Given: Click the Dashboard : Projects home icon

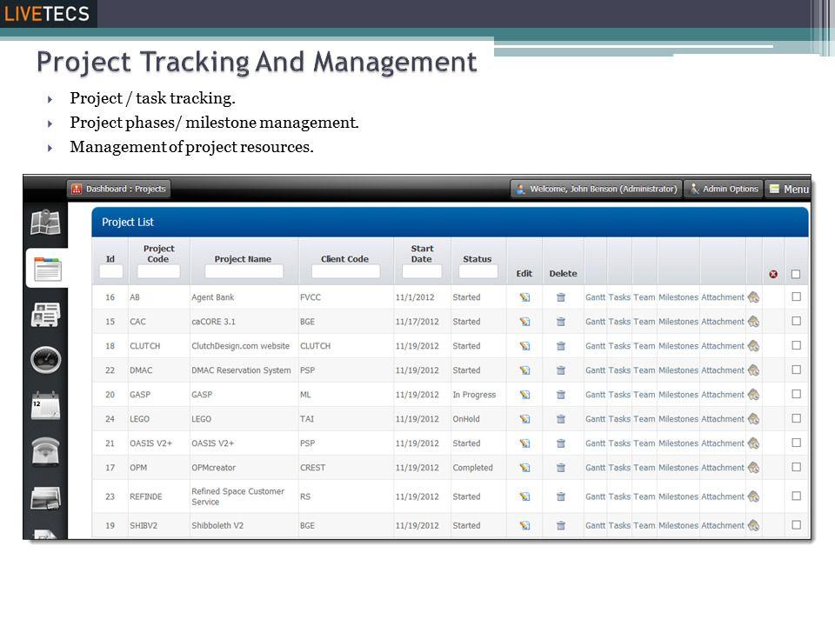Looking at the screenshot, I should [x=77, y=189].
